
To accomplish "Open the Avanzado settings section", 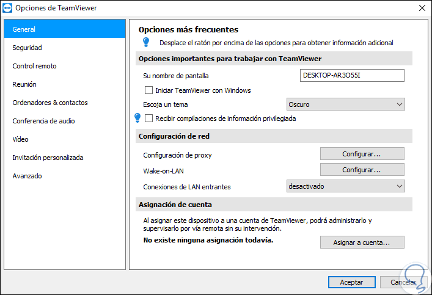I will (65, 176).
